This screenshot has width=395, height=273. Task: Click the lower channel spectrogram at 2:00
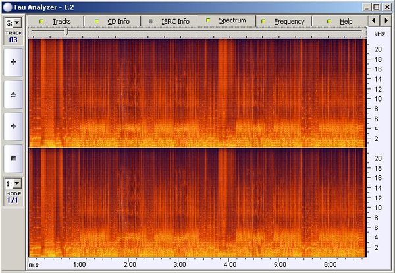click(x=128, y=202)
